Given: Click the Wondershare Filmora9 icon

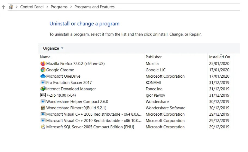Looking at the screenshot, I should [x=43, y=108].
